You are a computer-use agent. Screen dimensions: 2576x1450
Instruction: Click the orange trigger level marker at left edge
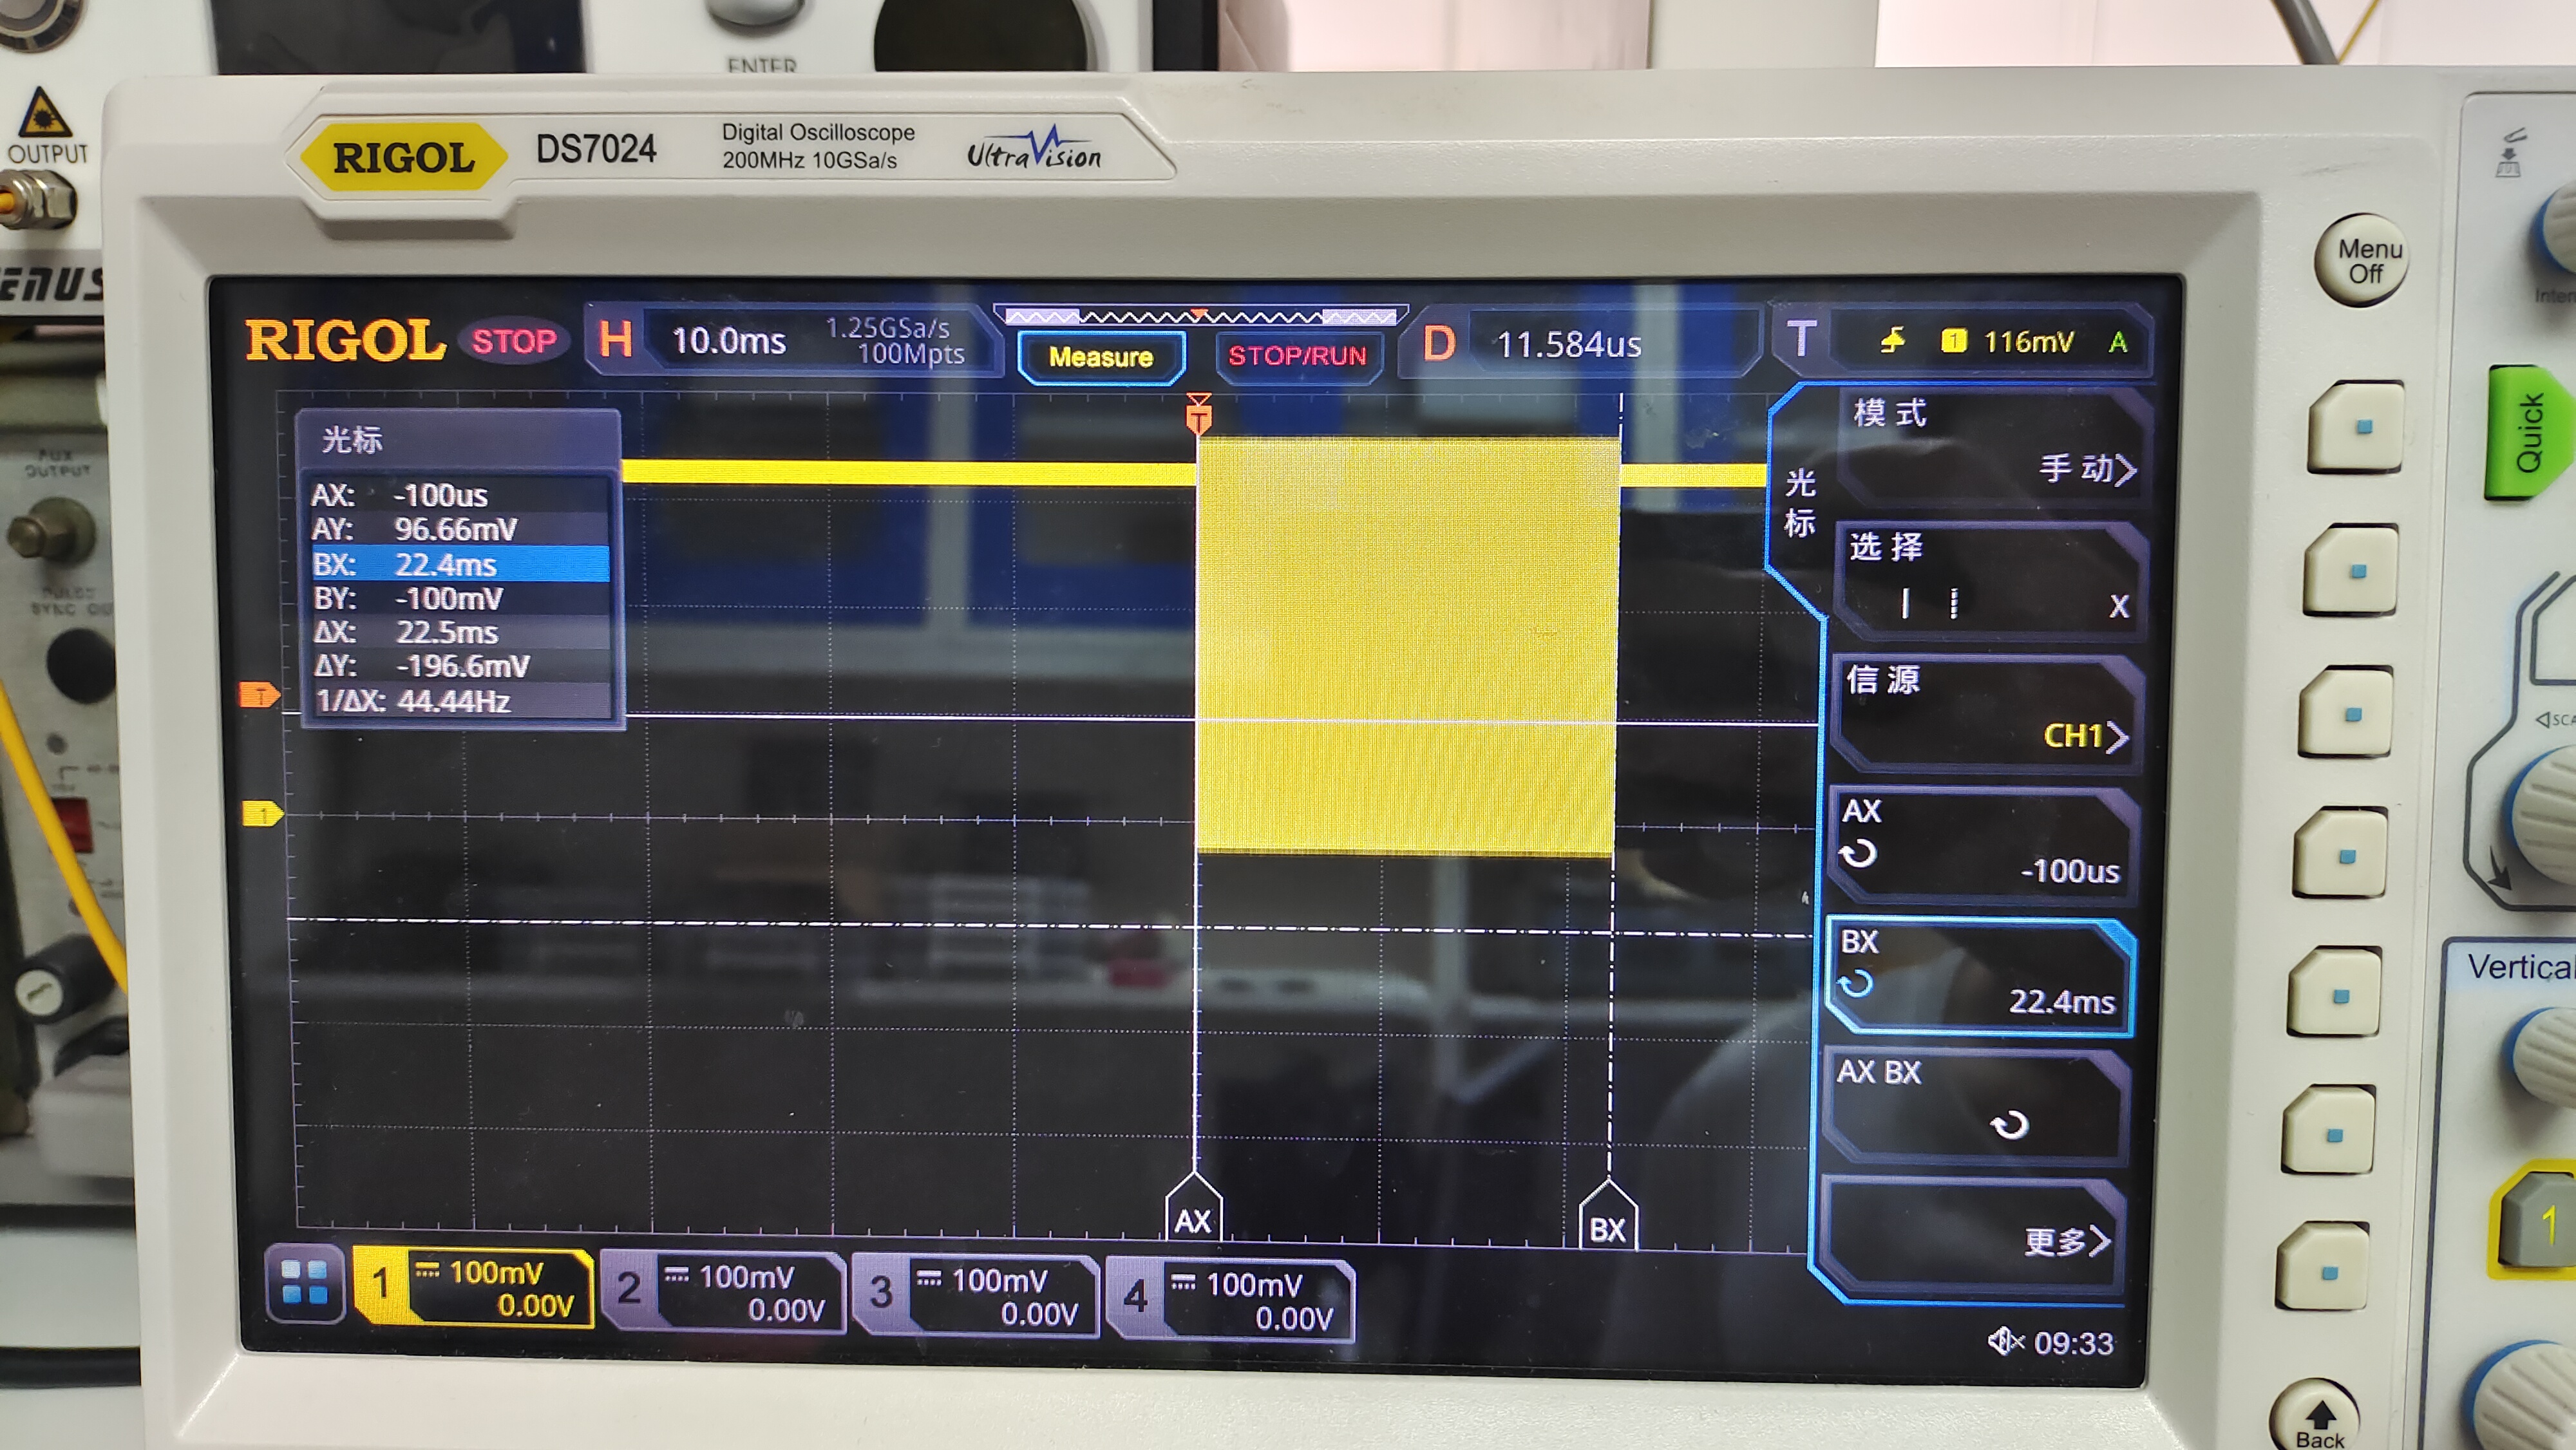[259, 694]
